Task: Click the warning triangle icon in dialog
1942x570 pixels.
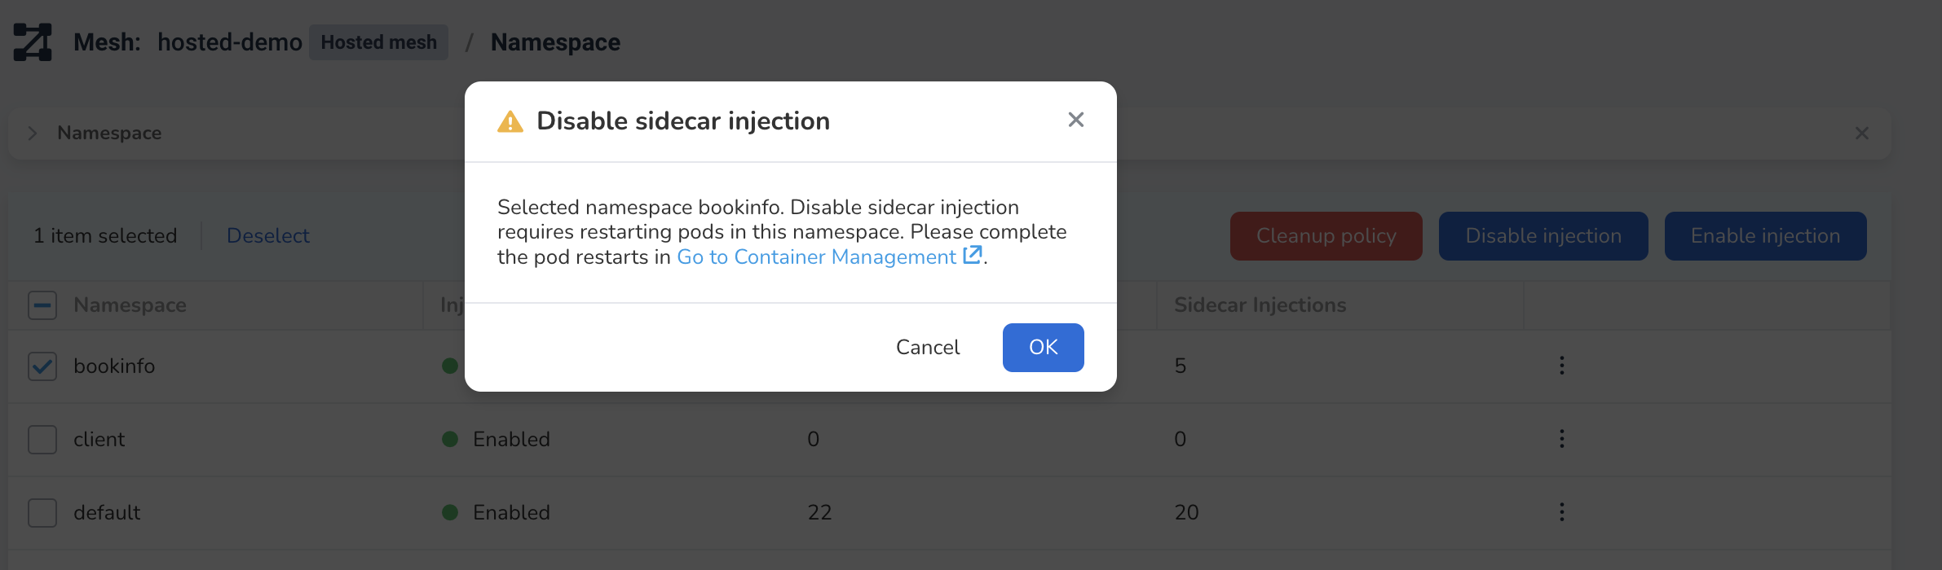Action: pos(510,121)
